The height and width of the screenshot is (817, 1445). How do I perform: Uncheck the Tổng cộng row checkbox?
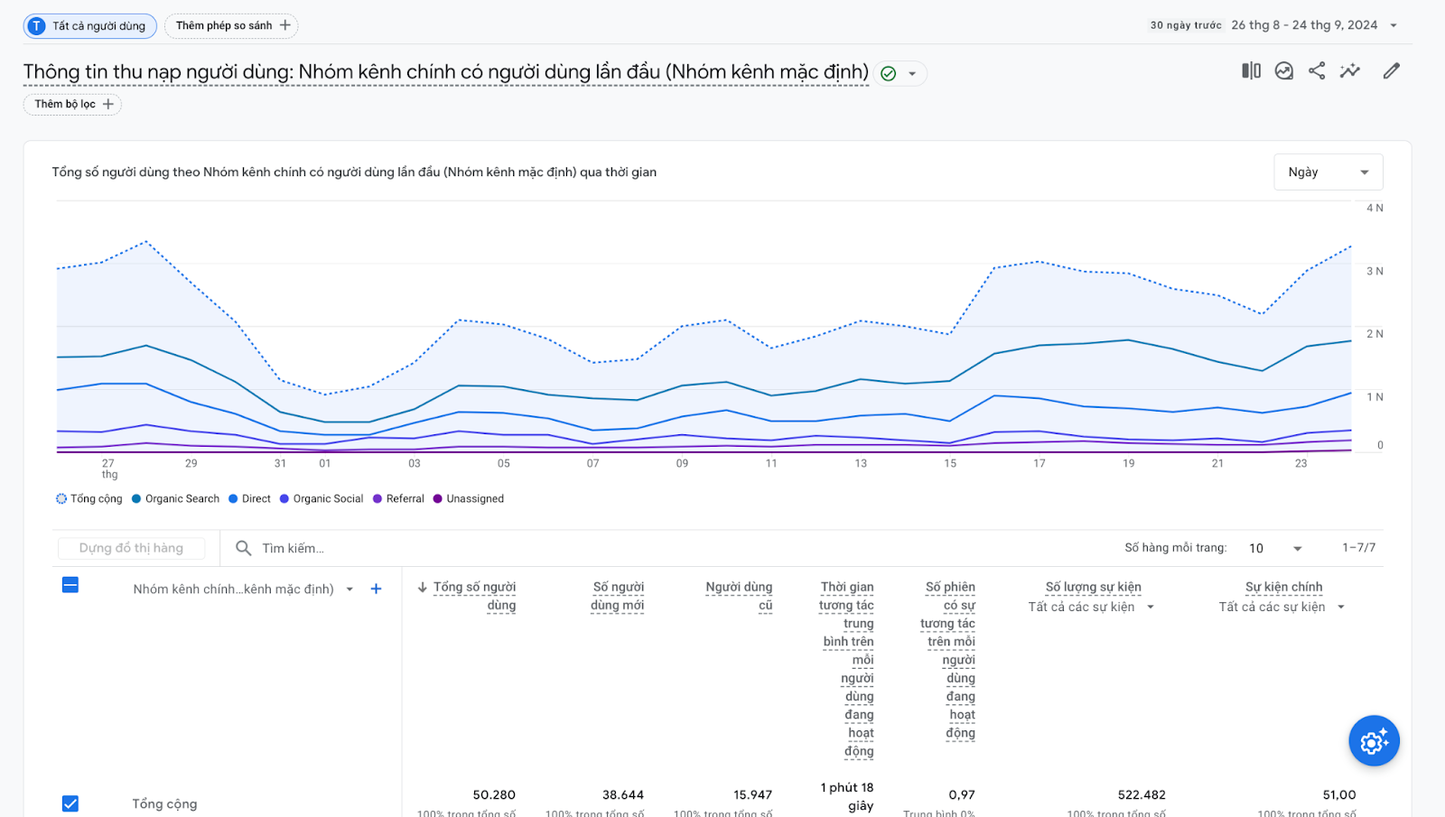click(x=70, y=803)
